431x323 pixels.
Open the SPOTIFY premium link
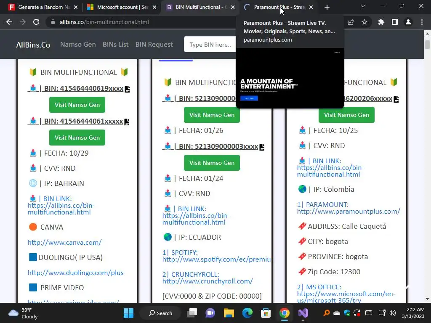coord(216,256)
